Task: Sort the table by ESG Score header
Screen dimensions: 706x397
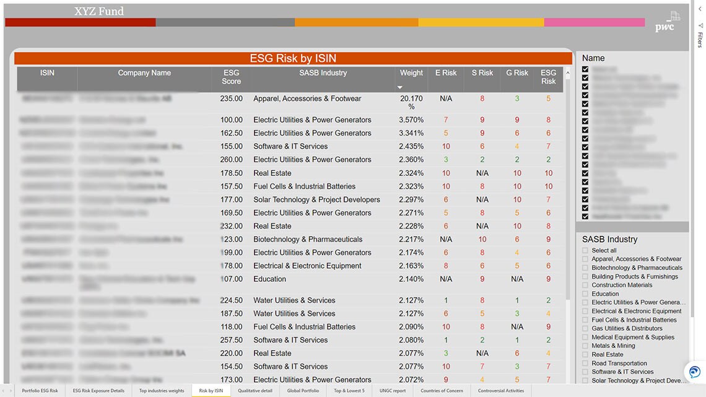Action: coord(231,76)
